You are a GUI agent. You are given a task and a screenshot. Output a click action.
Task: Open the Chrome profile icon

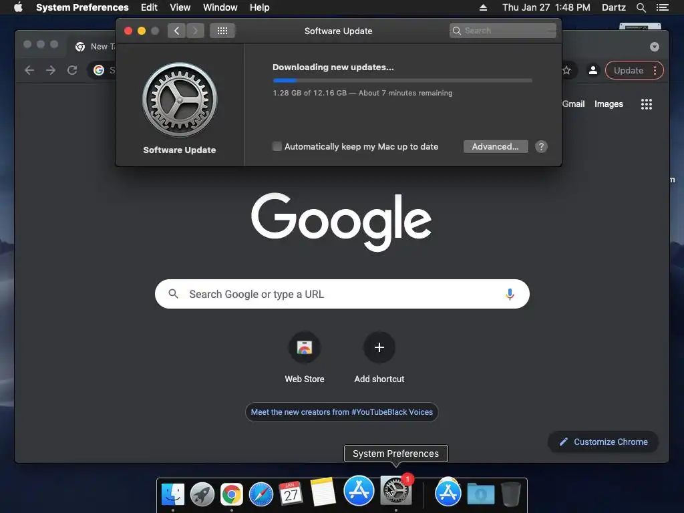tap(593, 70)
